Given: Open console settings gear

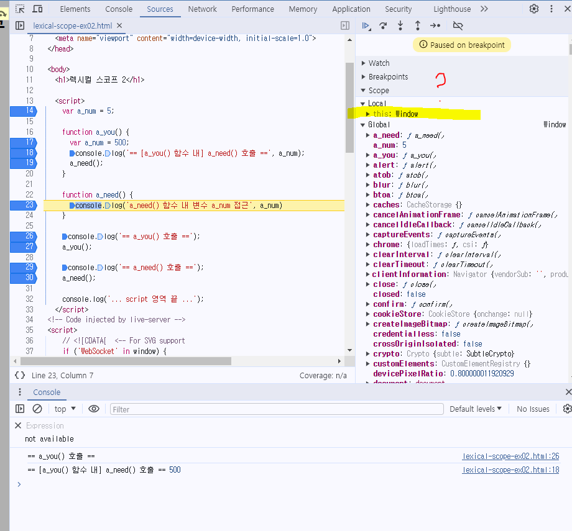Looking at the screenshot, I should pos(567,409).
